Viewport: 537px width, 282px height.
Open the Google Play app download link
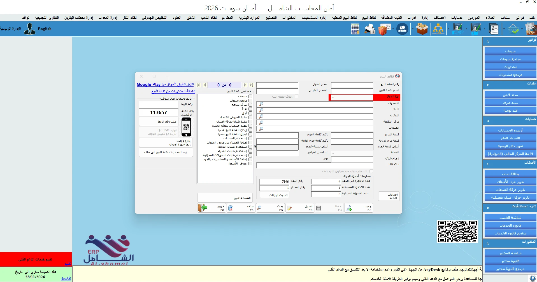[x=165, y=84]
